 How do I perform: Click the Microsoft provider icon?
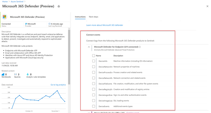(x=26, y=24)
